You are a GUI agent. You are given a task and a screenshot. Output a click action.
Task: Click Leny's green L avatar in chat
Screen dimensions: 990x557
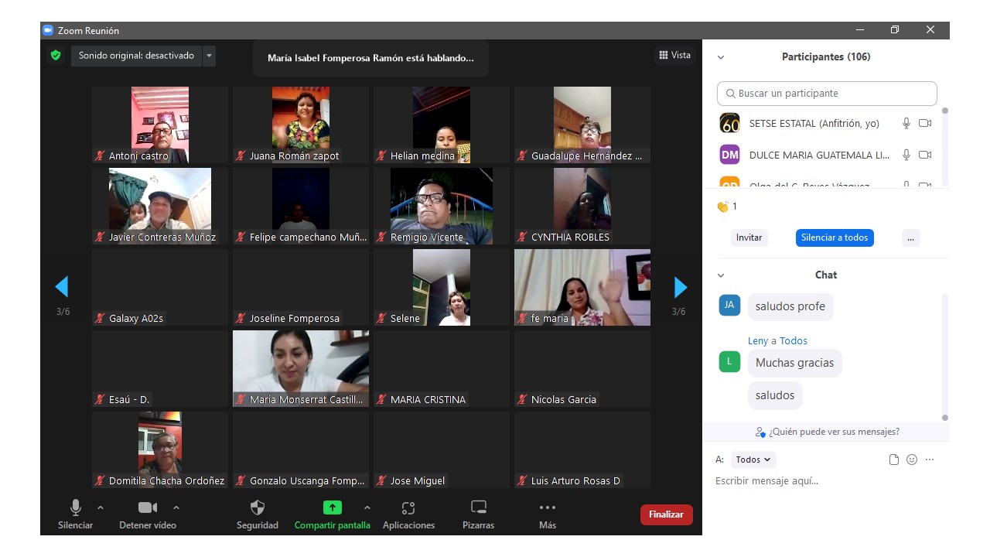click(x=729, y=361)
